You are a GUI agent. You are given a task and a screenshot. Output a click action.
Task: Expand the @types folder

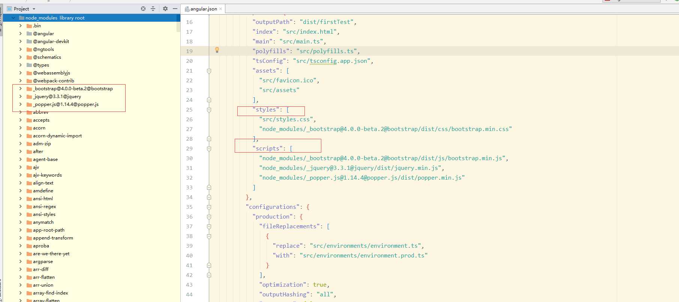point(21,65)
